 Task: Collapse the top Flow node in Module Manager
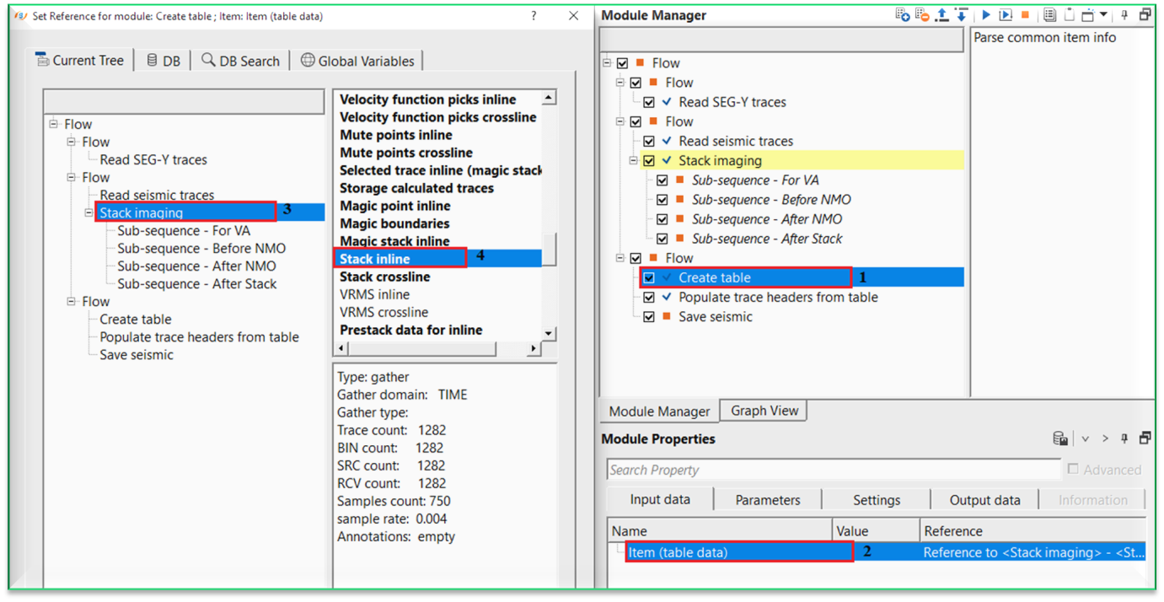[x=607, y=62]
